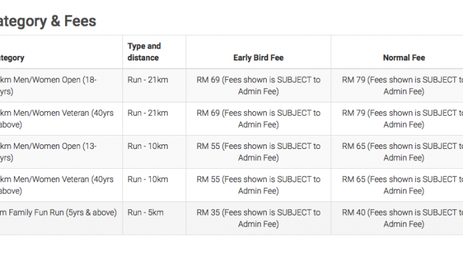
Task: Click the second Run - 21km distance cell
Action: [x=154, y=119]
